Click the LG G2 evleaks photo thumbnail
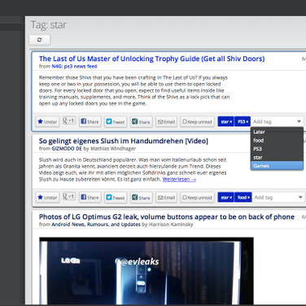Viewport: 306px width, 306px height. point(146,271)
